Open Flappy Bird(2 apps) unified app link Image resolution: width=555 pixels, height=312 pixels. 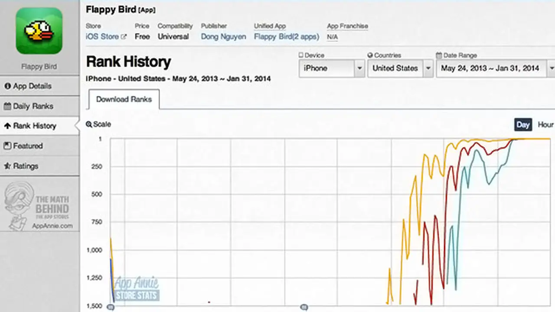tap(287, 37)
